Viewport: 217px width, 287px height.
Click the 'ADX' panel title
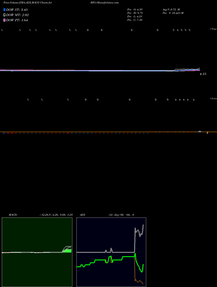tap(82, 215)
